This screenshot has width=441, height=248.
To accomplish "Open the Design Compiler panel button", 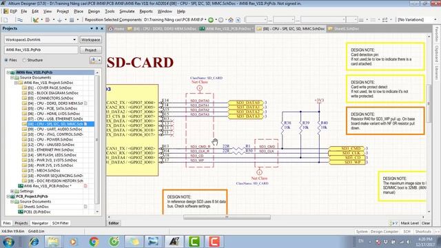I will pyautogui.click(x=384, y=231).
